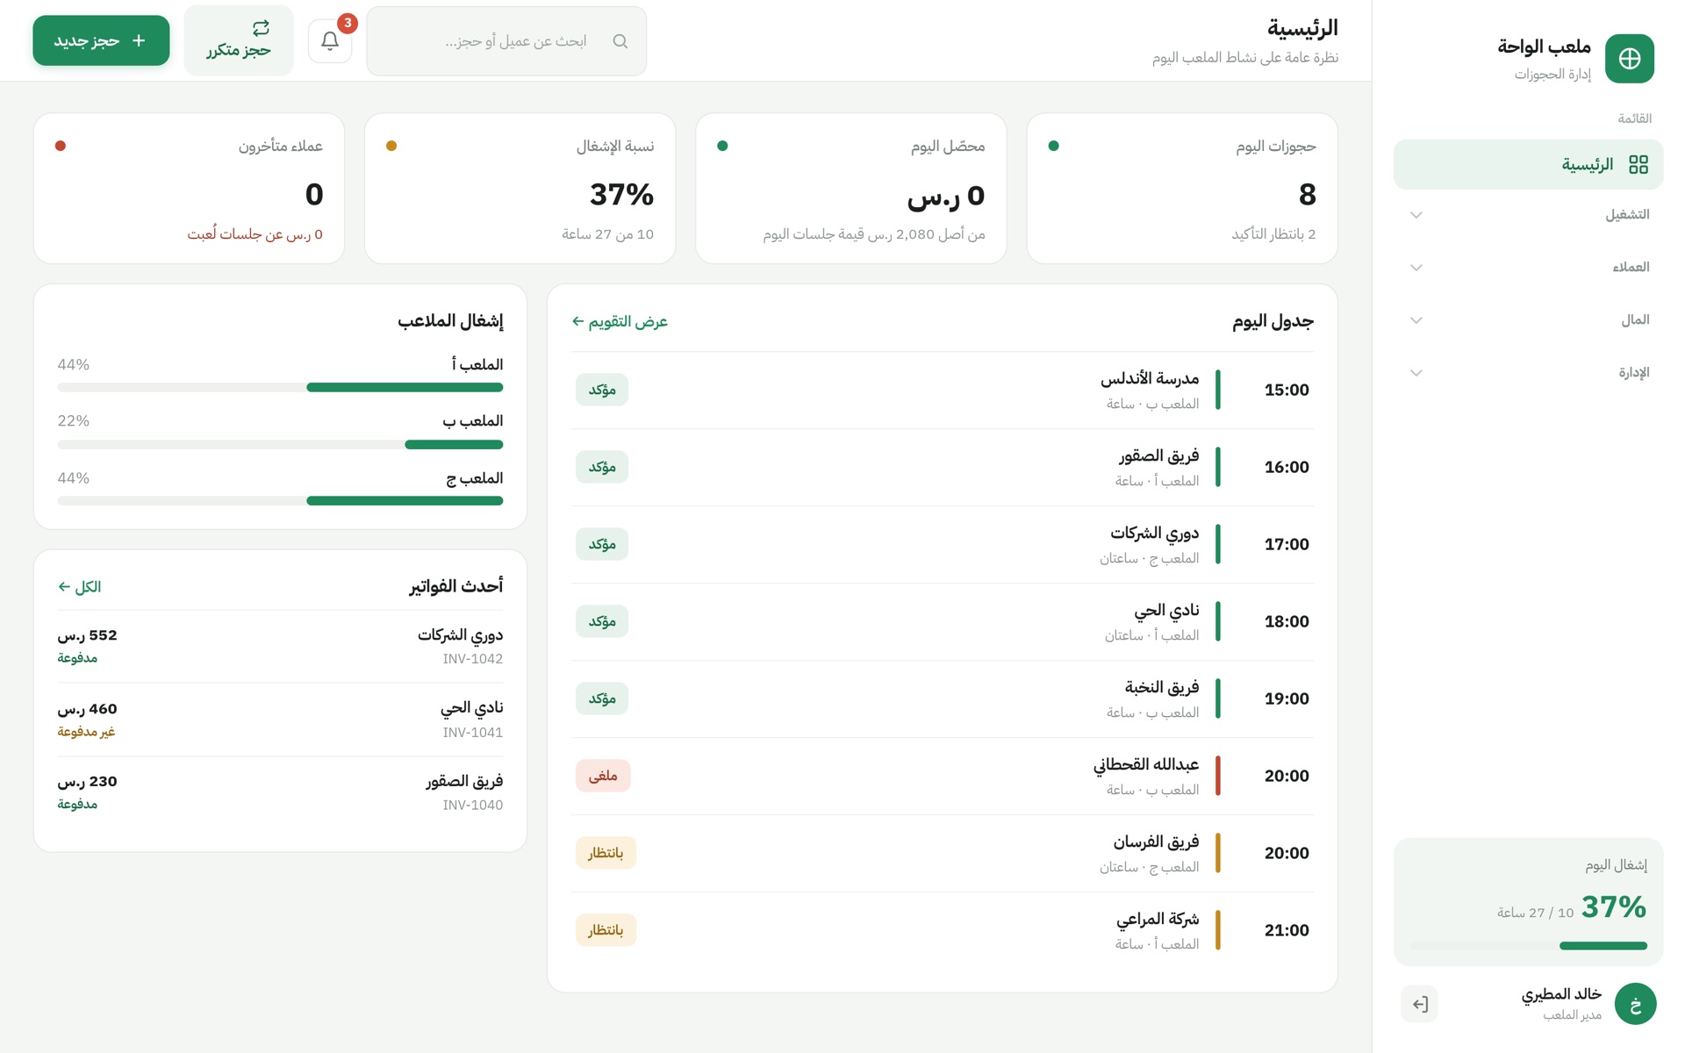Open the 16:00 فريق الصقور booking row
1685x1053 pixels.
coord(942,468)
